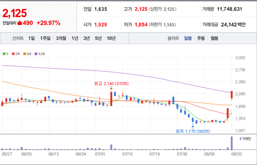Click the current price 2,125

14,13
